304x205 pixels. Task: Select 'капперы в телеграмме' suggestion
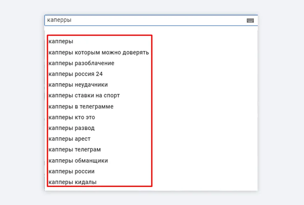81,106
